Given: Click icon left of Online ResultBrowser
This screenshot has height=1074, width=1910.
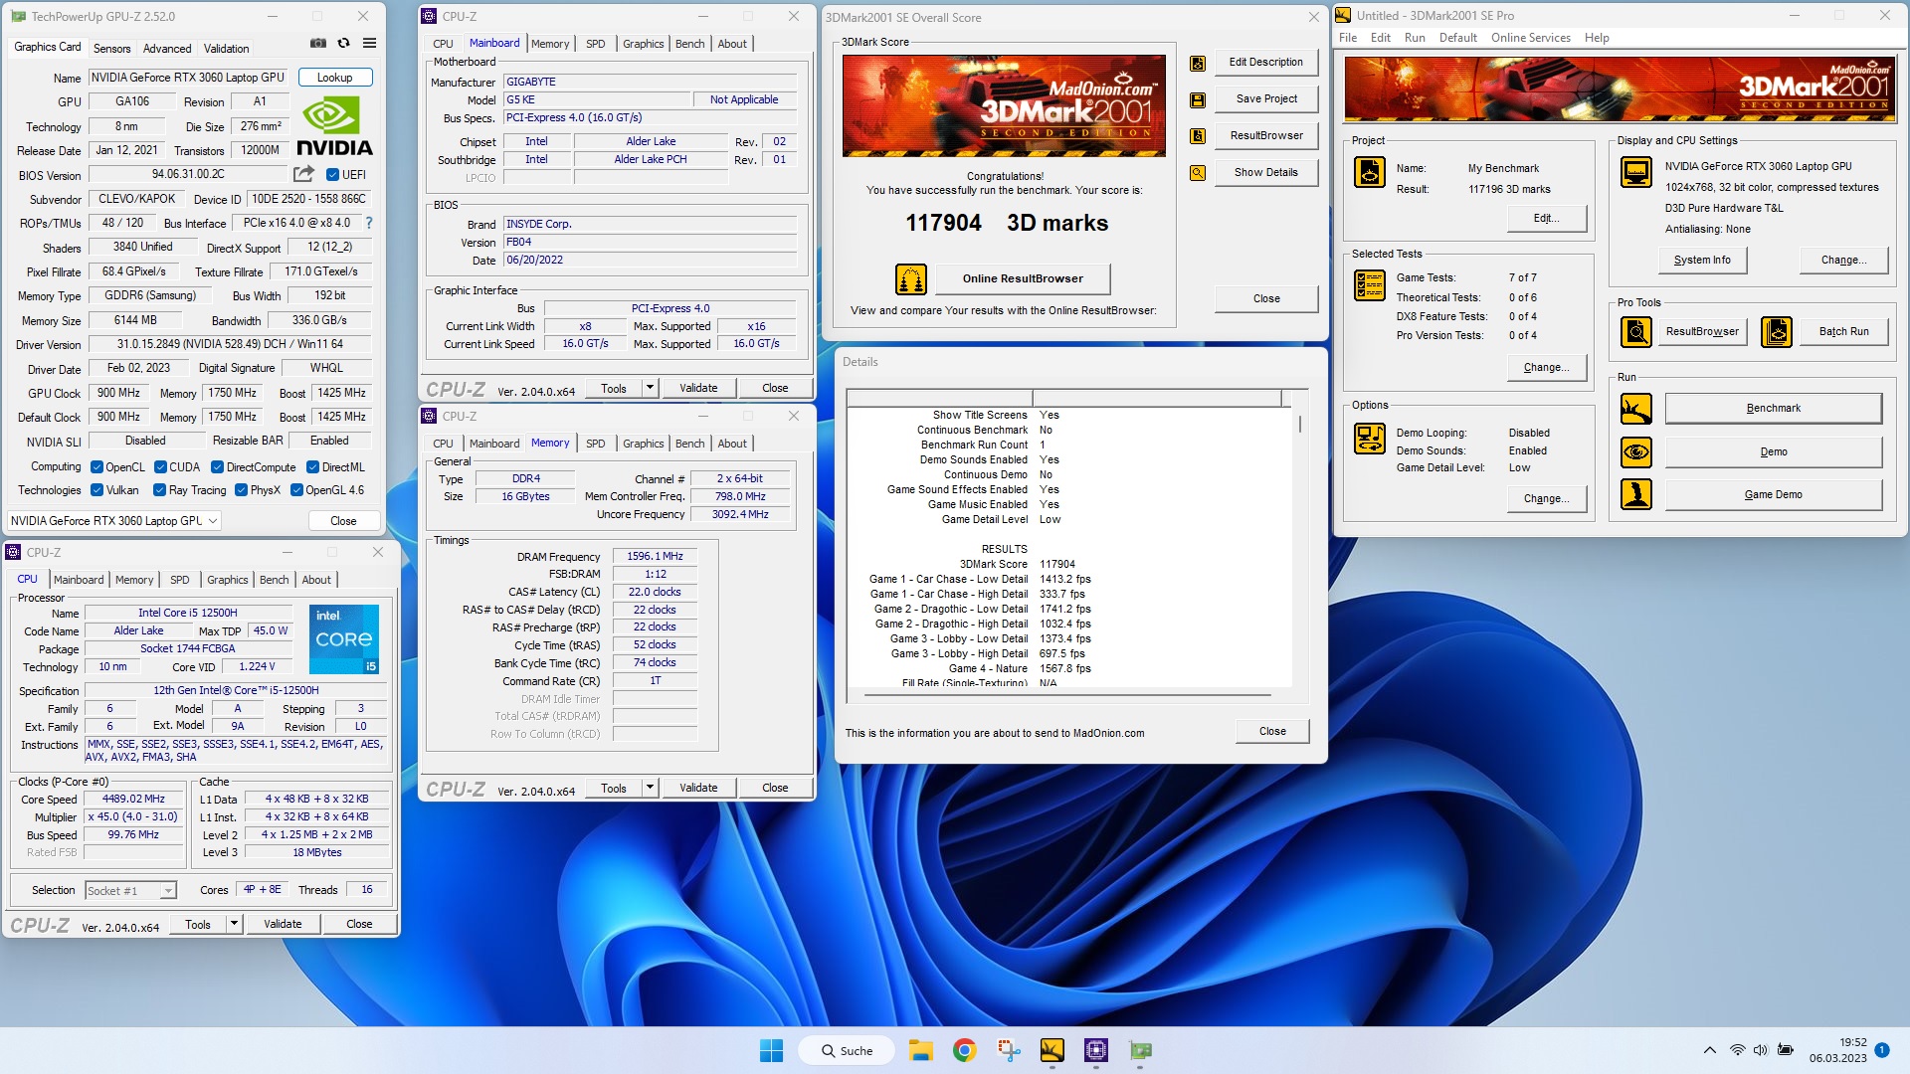Looking at the screenshot, I should [911, 279].
